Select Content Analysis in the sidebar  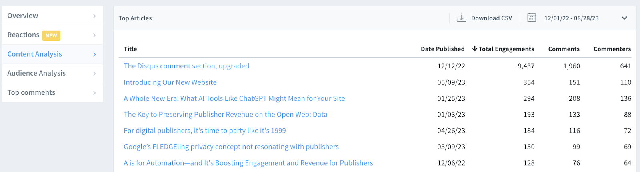35,54
